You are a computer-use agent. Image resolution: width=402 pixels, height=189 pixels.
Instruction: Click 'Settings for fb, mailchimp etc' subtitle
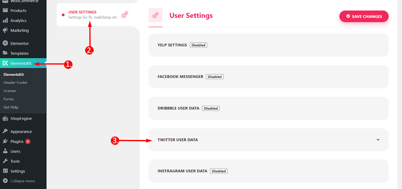(x=93, y=17)
